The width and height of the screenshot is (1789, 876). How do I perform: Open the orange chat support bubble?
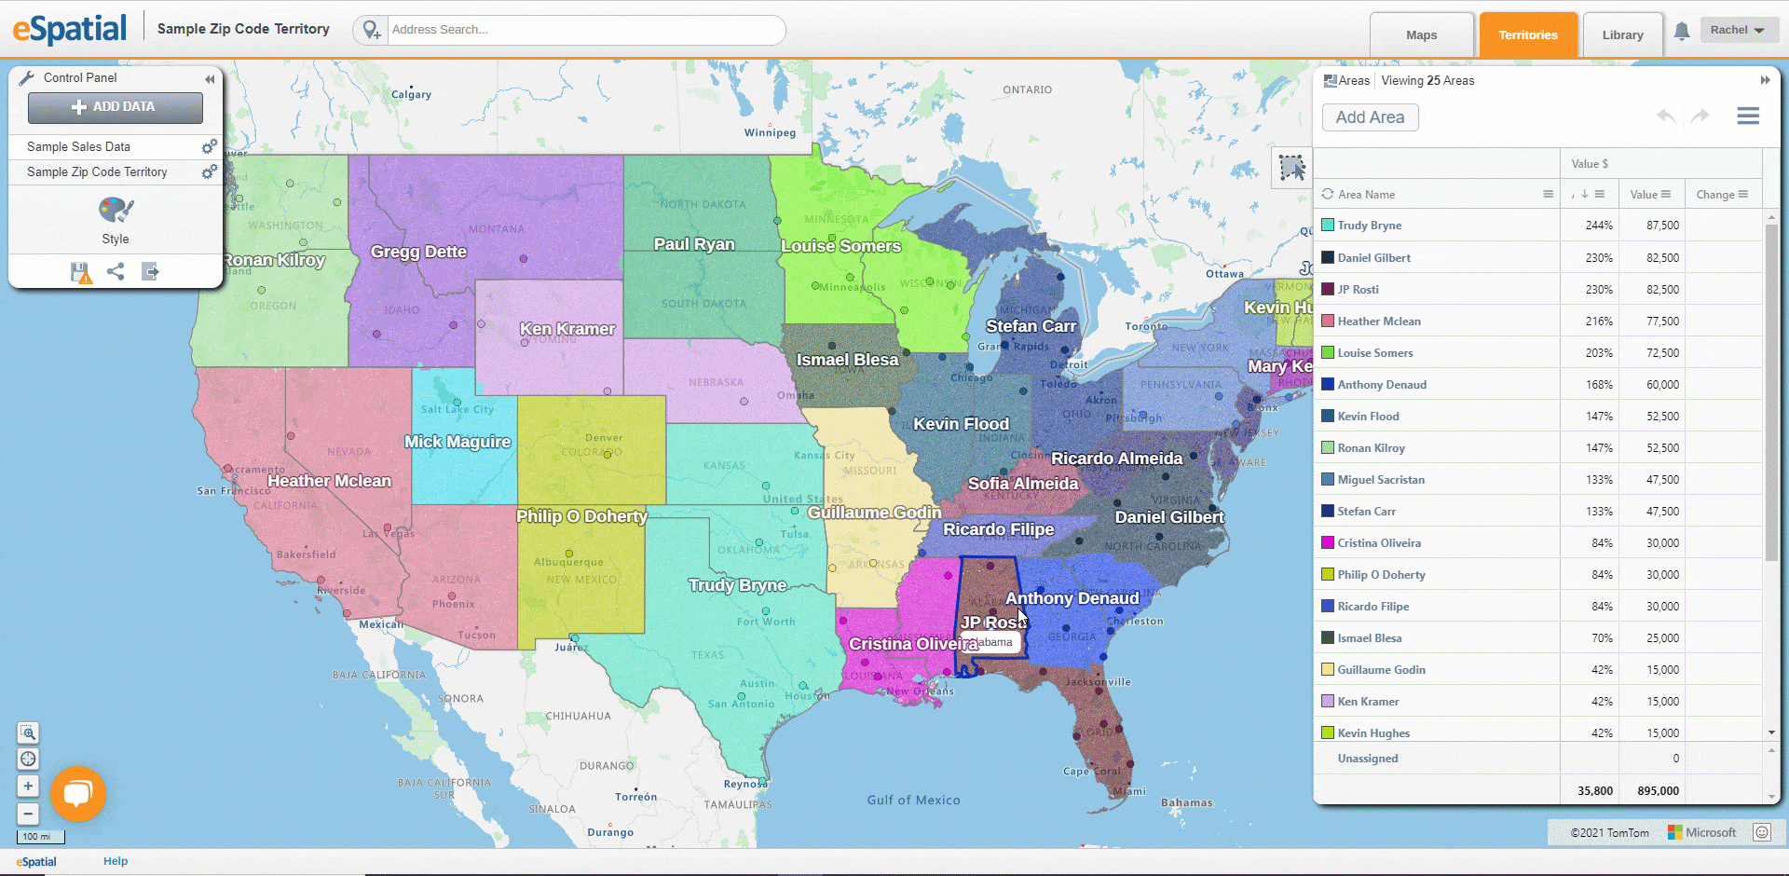click(x=78, y=793)
